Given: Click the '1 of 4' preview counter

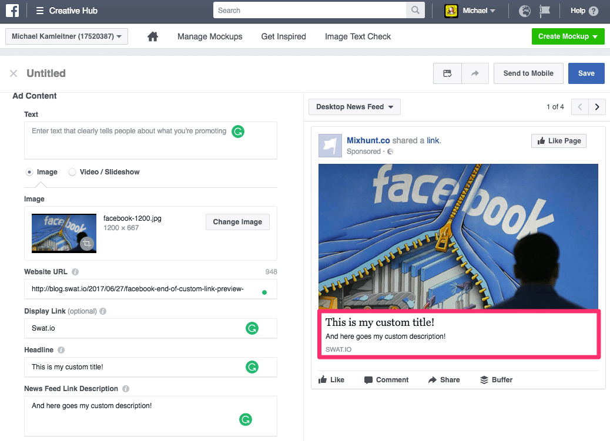Looking at the screenshot, I should click(555, 107).
